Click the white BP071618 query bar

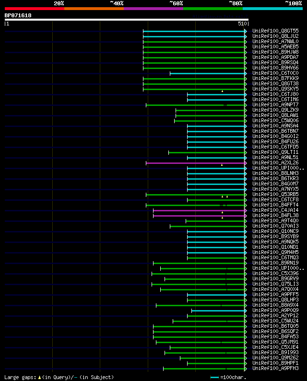point(127,20)
